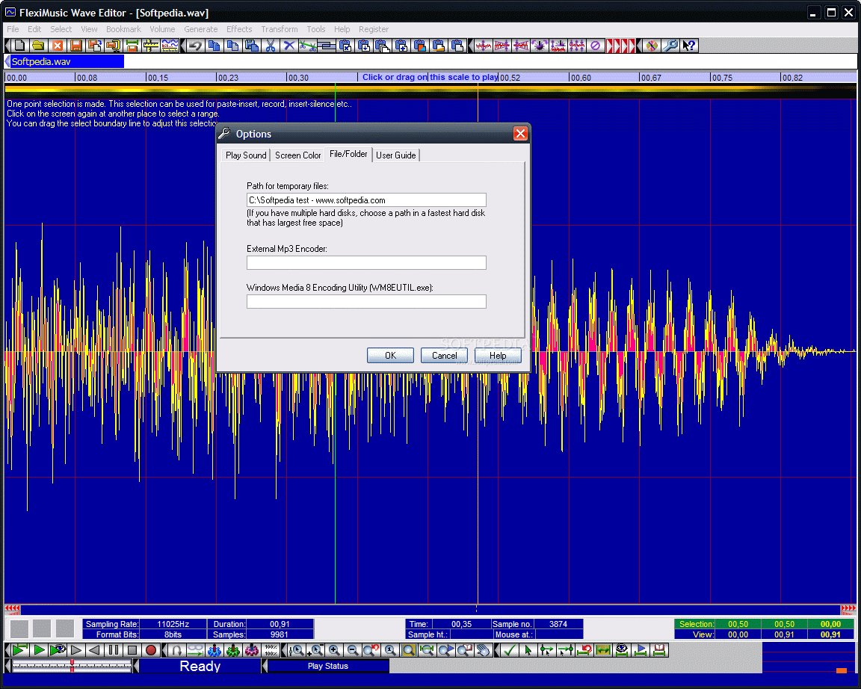The width and height of the screenshot is (861, 689).
Task: Switch to the Screen Color tab
Action: tap(297, 155)
